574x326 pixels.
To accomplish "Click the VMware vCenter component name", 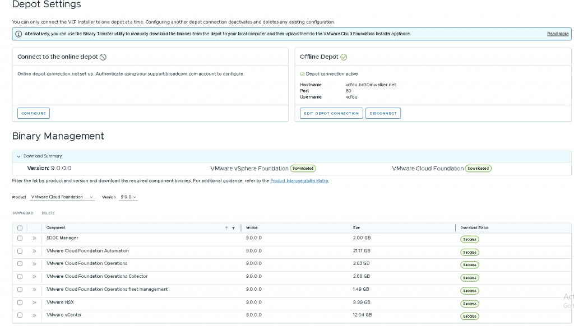I will point(64,315).
